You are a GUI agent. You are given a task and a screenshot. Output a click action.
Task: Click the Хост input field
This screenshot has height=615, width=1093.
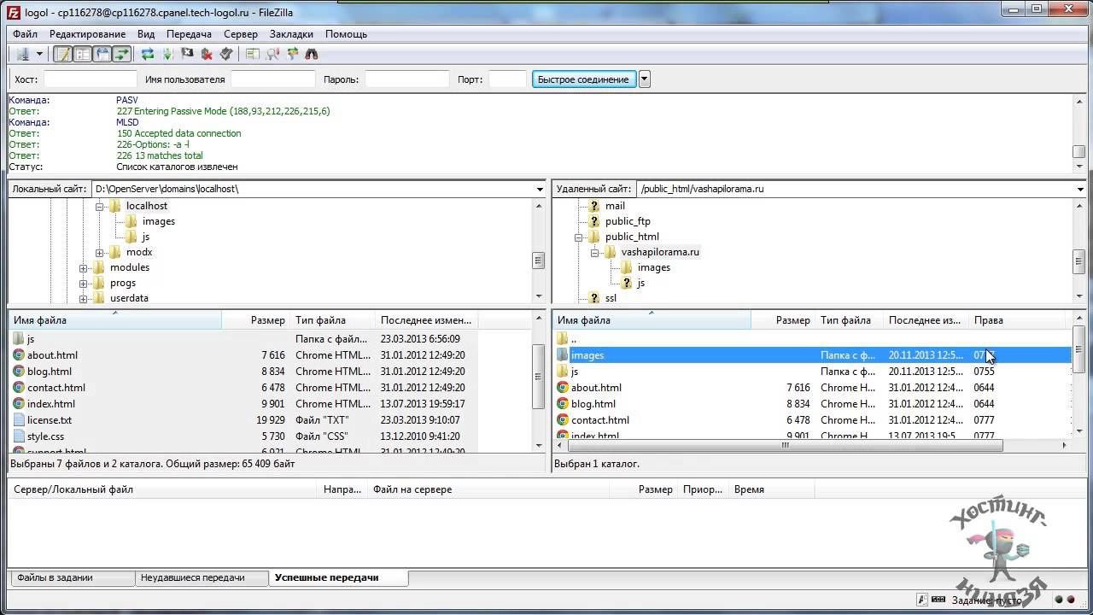coord(90,79)
